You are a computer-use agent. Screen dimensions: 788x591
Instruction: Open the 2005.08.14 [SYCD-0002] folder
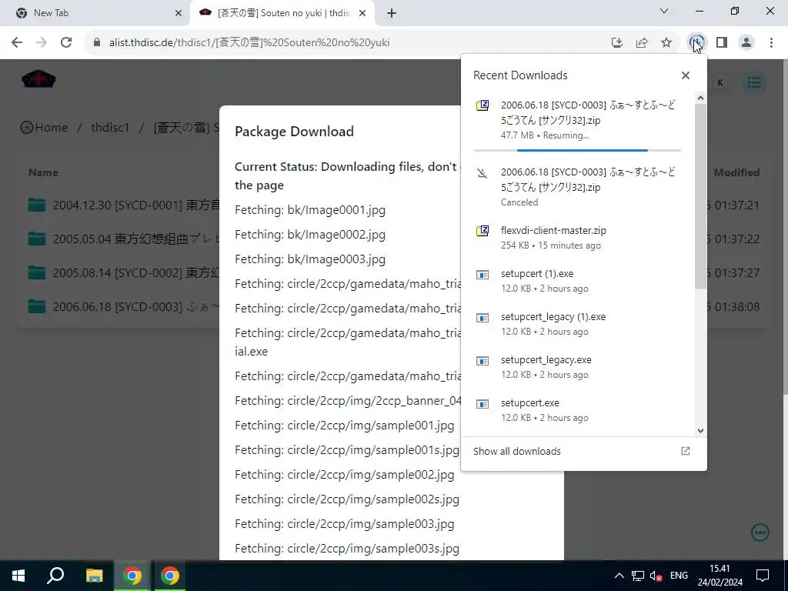click(x=124, y=273)
